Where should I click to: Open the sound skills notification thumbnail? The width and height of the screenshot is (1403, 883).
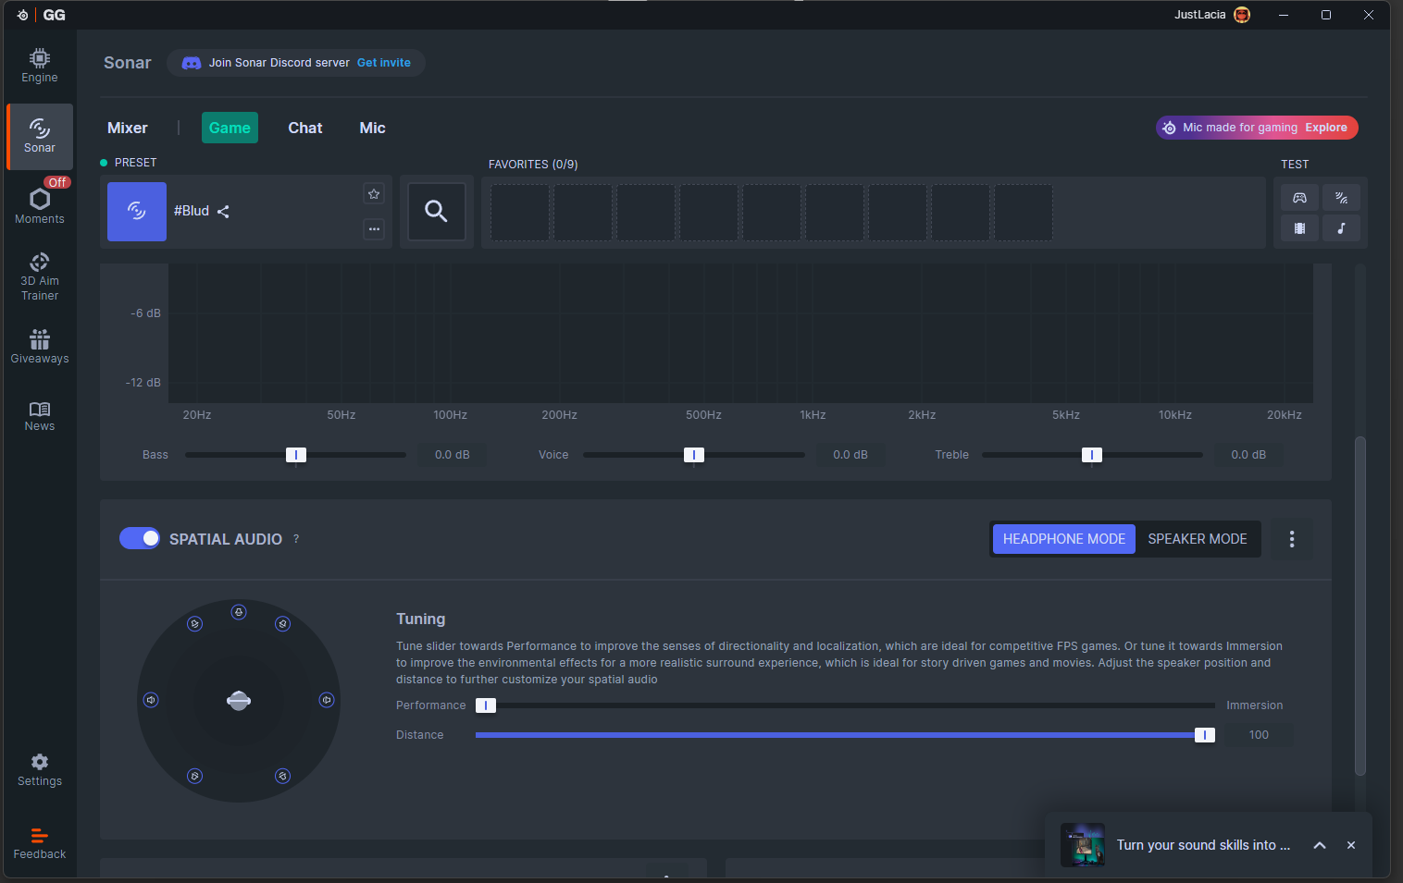[x=1083, y=845]
